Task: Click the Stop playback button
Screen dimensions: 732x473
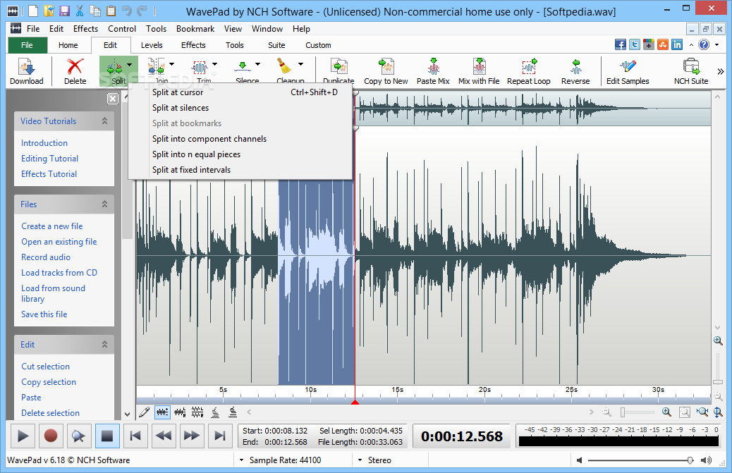Action: [107, 436]
